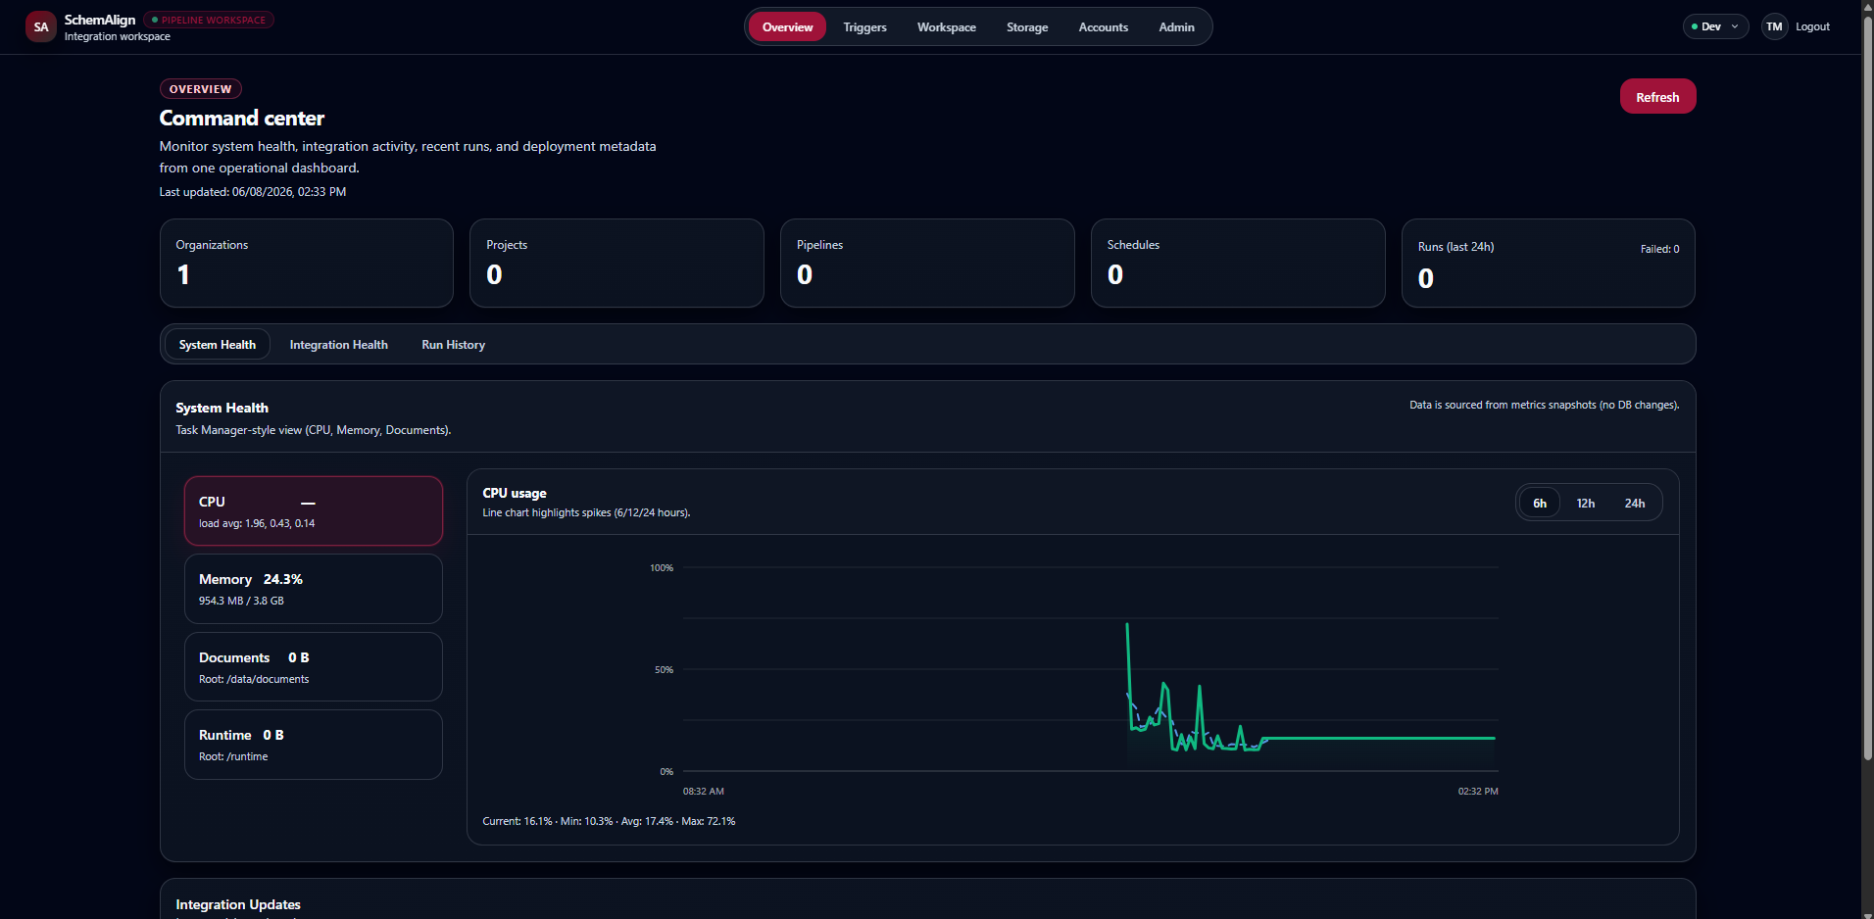Select the 6h chart range
1874x919 pixels.
tap(1540, 504)
